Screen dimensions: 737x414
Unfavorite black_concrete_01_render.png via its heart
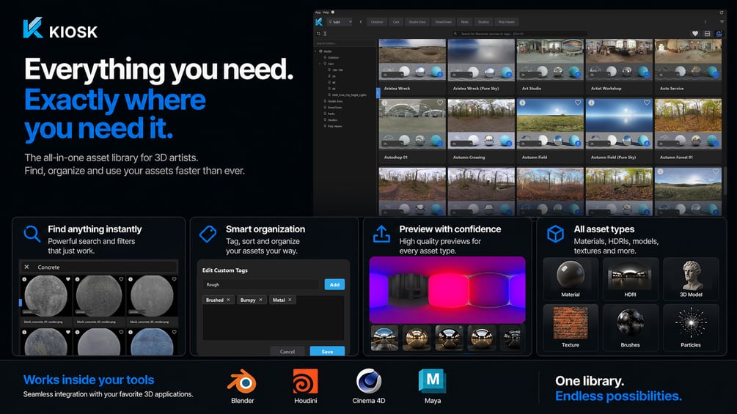(68, 279)
